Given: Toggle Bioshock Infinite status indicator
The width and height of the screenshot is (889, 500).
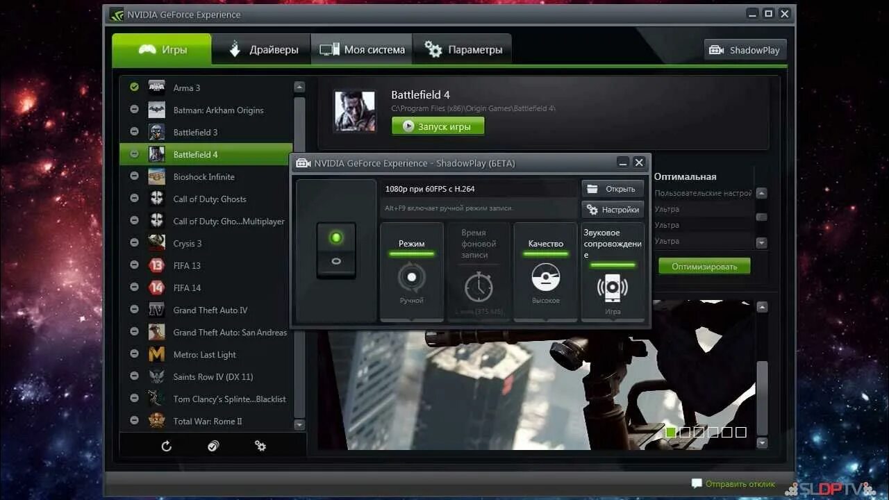Looking at the screenshot, I should coord(134,176).
